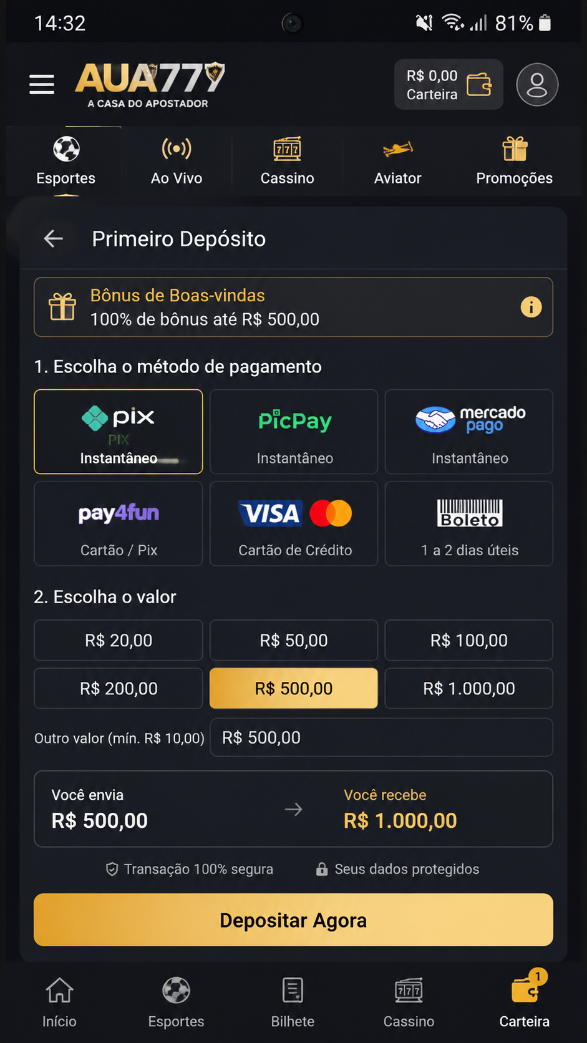This screenshot has width=587, height=1043.
Task: Choose Mercado Pago payment option
Action: [469, 432]
